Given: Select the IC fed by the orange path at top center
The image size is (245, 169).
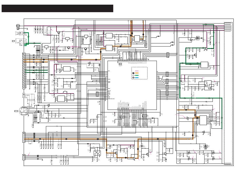Looking at the screenshot, I should tap(109, 48).
